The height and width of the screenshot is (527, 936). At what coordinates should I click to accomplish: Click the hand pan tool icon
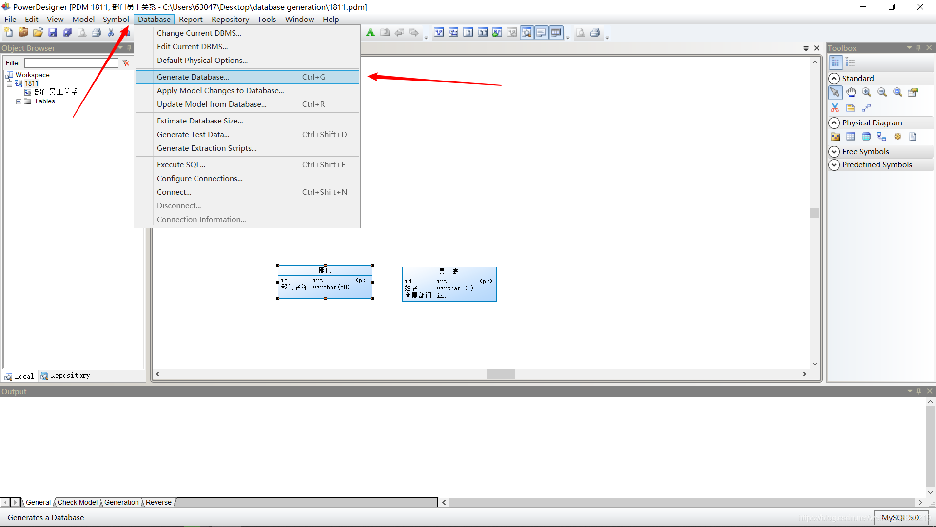click(850, 92)
